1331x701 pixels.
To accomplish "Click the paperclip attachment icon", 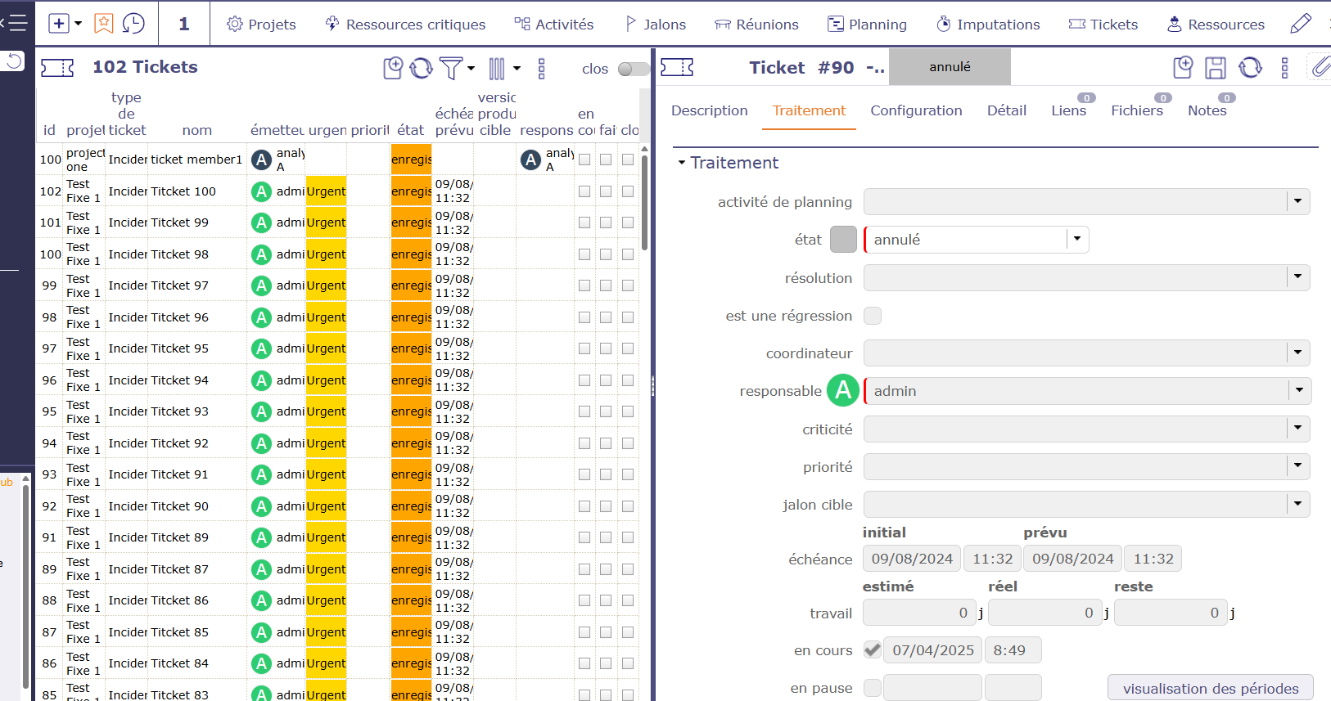I will pyautogui.click(x=1319, y=67).
